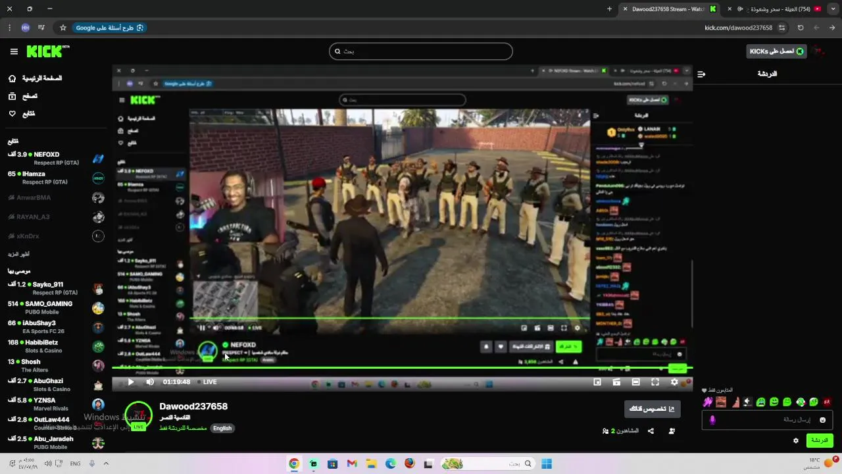842x474 pixels.
Task: Open HabibiBetz channel in sidebar
Action: coord(56,346)
